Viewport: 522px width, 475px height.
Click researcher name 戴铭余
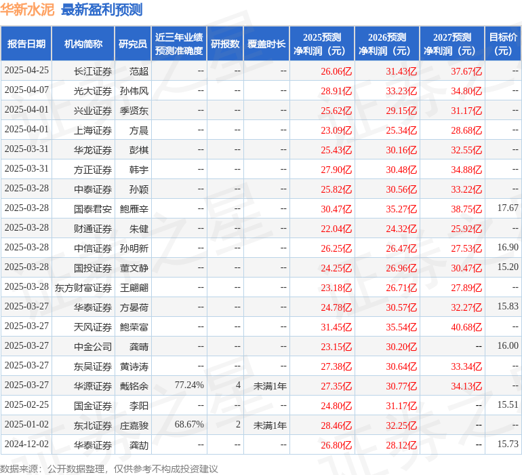[134, 386]
